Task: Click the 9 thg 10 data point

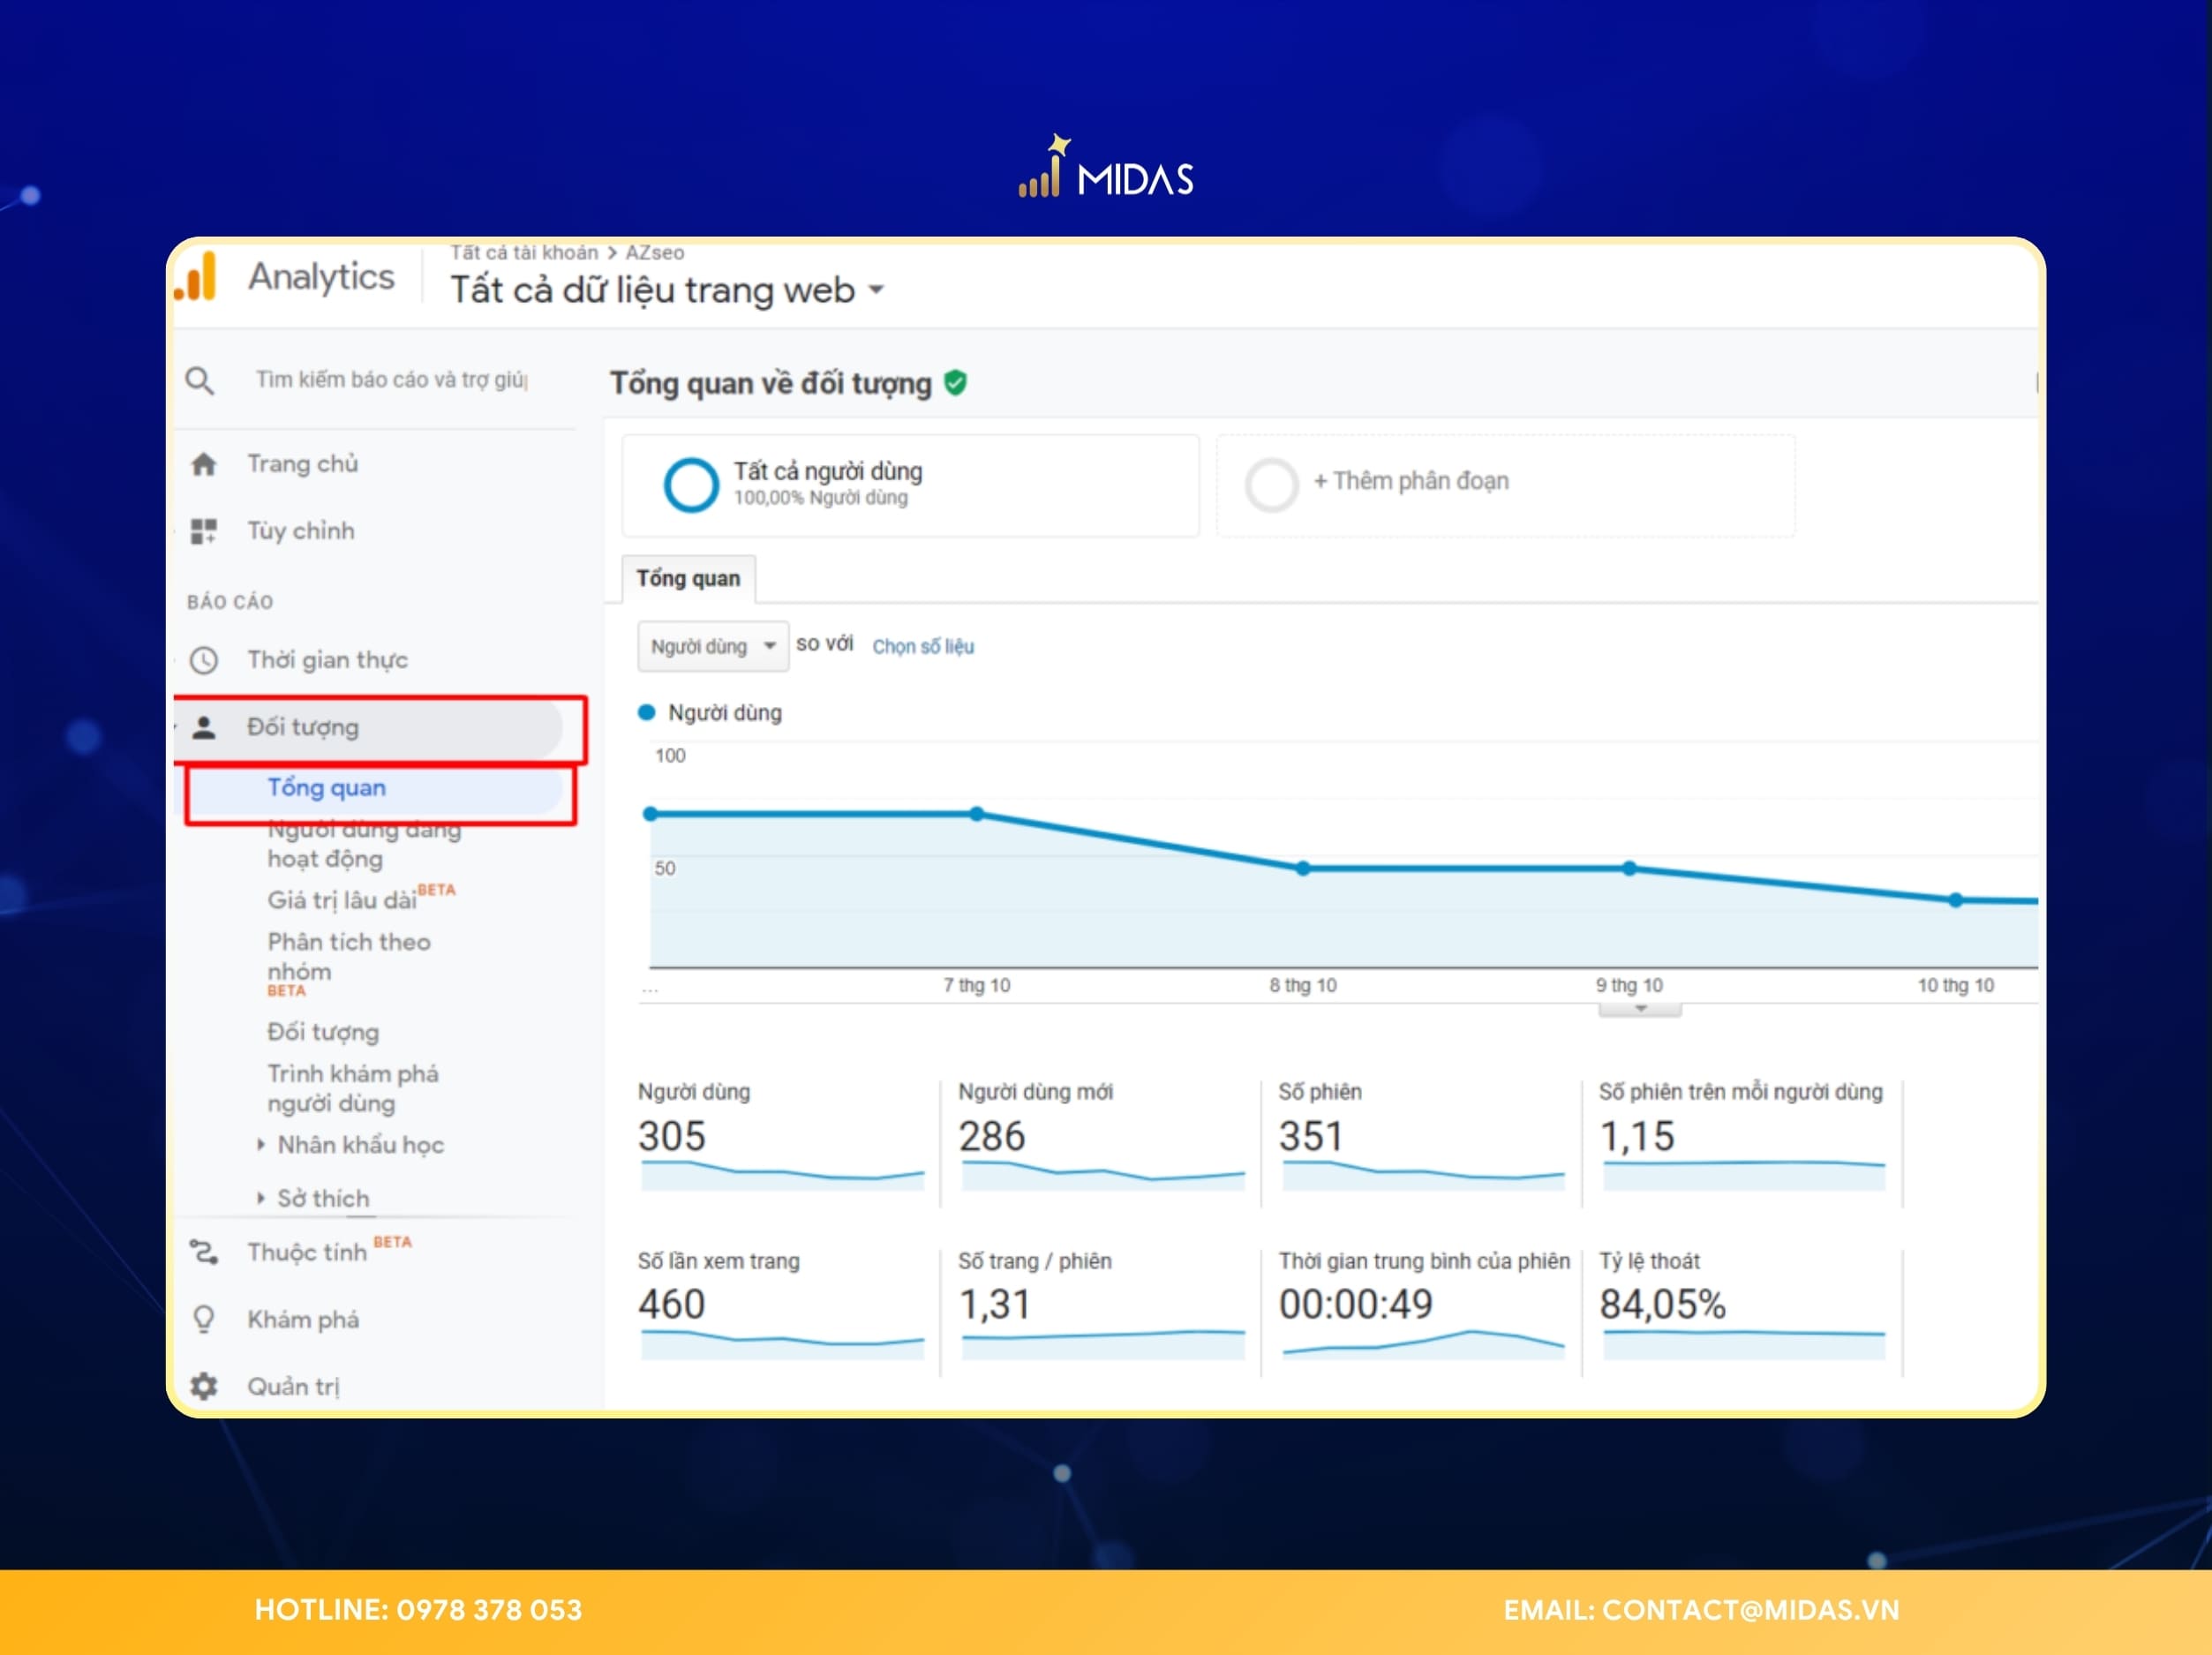Action: (1630, 868)
